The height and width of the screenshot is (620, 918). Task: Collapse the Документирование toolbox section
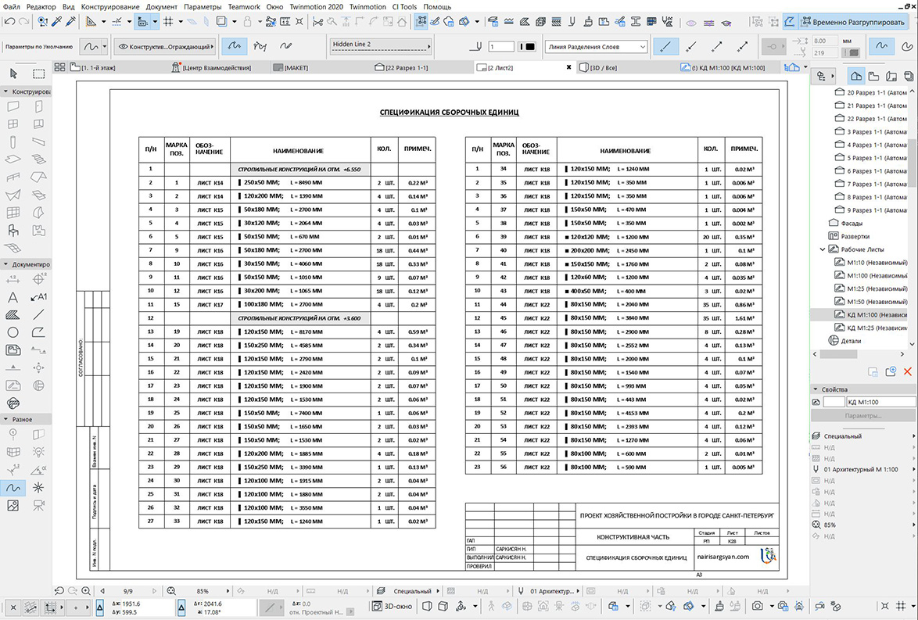[5, 264]
